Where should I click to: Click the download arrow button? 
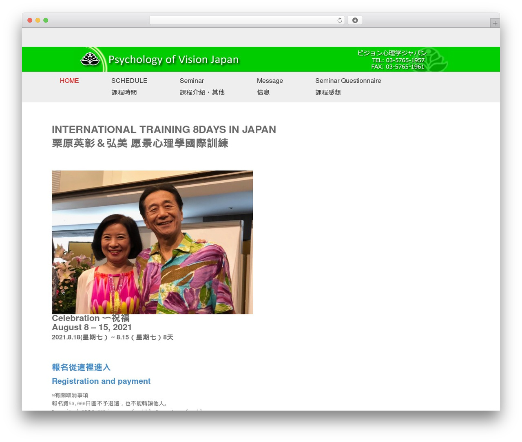[x=355, y=20]
